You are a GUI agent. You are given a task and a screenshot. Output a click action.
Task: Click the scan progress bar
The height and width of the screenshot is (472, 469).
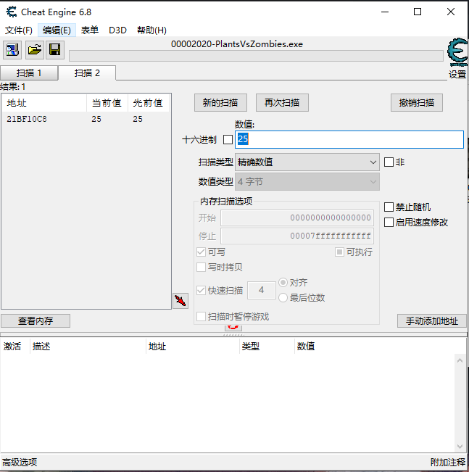pos(256,56)
